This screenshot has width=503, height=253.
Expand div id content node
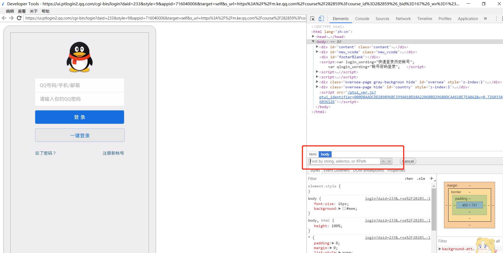click(317, 47)
